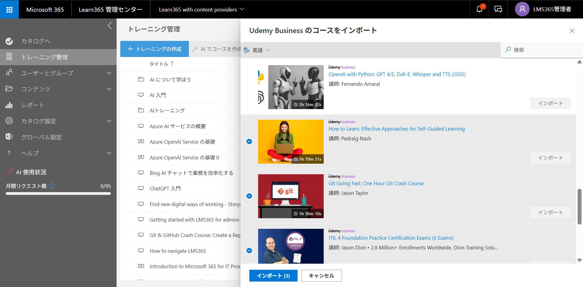Open the notifications bell
583x287 pixels.
pyautogui.click(x=479, y=9)
